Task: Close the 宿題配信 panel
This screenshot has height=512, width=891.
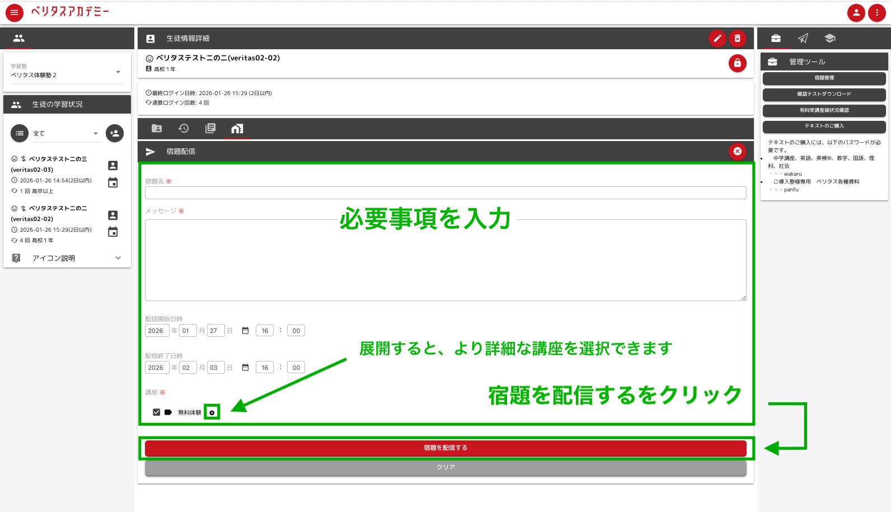Action: tap(738, 151)
